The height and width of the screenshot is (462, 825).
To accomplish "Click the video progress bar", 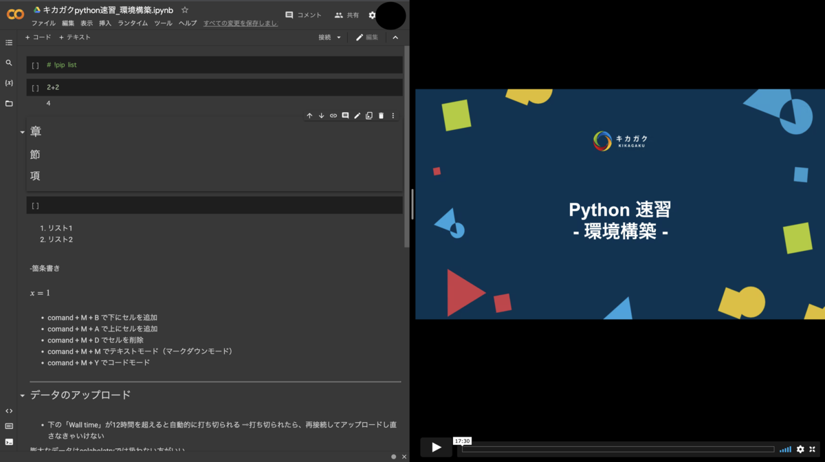I will coord(618,449).
